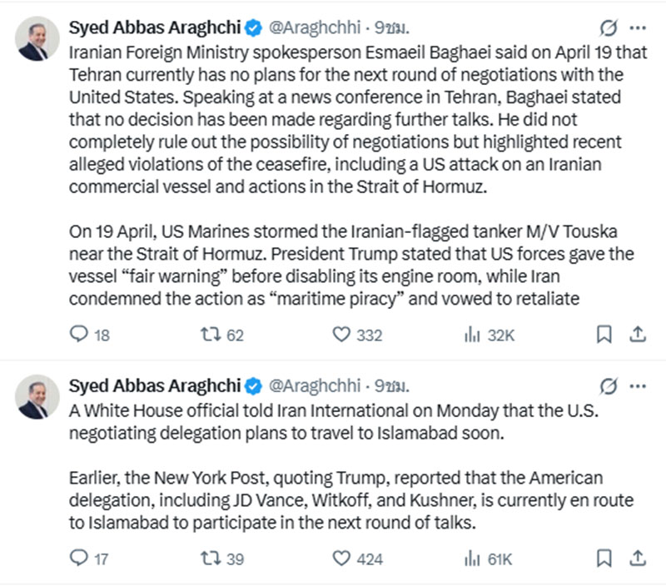666x586 pixels.
Task: Open Grok icon on second tweet
Action: (x=609, y=386)
